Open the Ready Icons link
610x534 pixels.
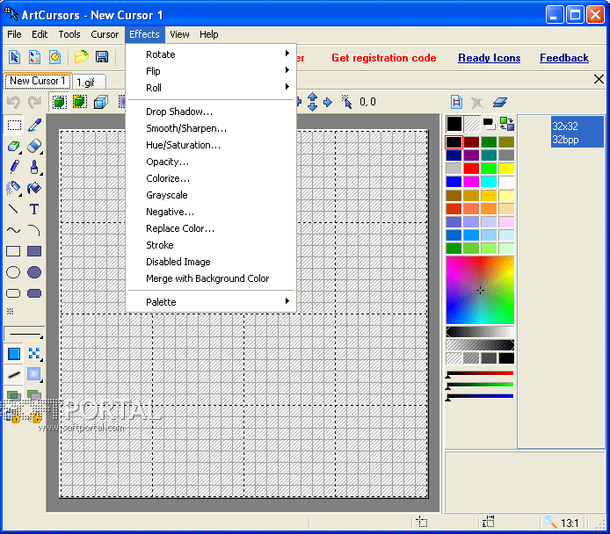click(489, 58)
